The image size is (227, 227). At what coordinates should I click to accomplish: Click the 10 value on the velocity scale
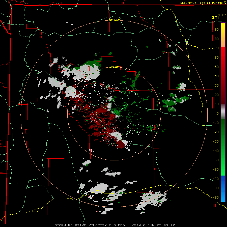(217, 104)
